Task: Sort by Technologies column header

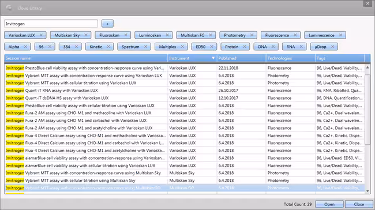Action: [x=291, y=58]
